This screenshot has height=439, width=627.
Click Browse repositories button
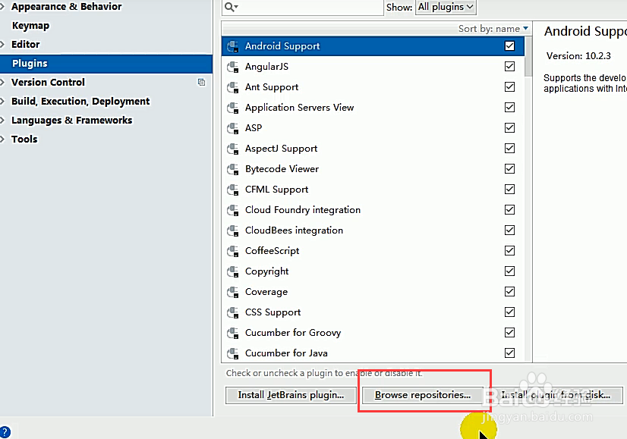(x=423, y=395)
